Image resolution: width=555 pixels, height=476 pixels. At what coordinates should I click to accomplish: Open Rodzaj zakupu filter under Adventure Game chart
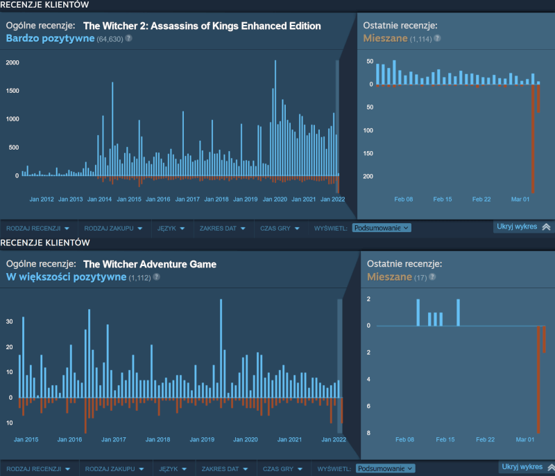pyautogui.click(x=114, y=468)
